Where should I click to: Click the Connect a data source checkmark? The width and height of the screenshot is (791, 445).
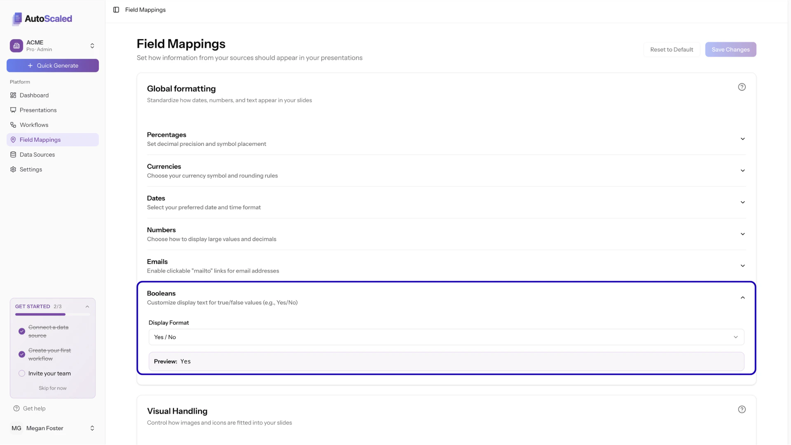coord(21,331)
